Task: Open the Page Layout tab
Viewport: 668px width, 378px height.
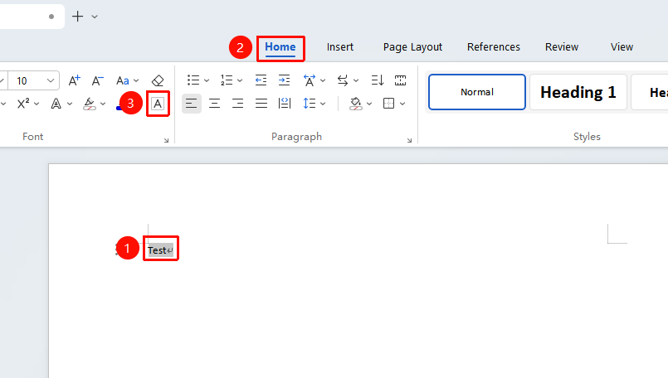Action: point(412,46)
